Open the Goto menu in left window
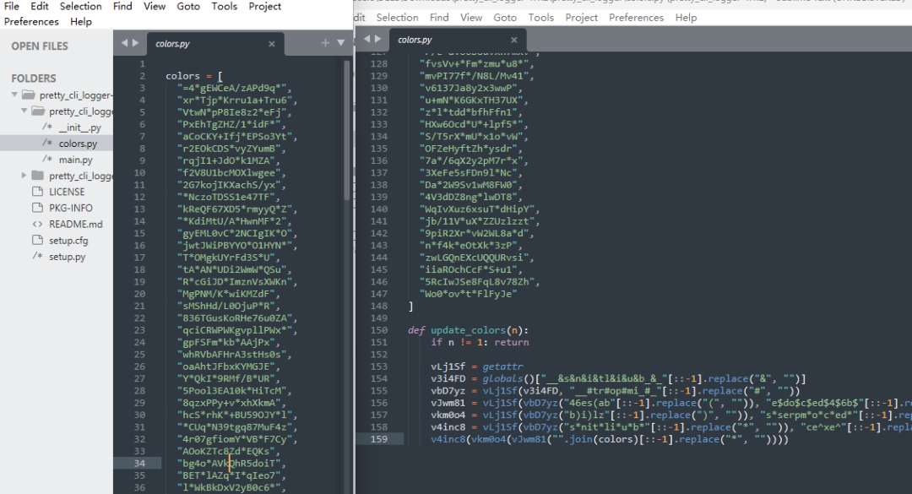The width and height of the screenshot is (912, 494). coord(188,7)
